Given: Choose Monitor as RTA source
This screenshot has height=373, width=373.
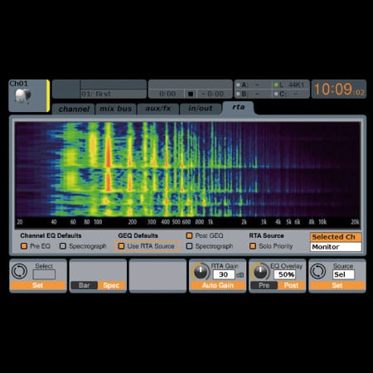Looking at the screenshot, I should coord(336,247).
